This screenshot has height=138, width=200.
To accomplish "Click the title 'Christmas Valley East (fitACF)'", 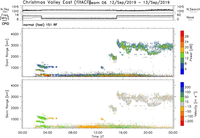I will [57, 2].
